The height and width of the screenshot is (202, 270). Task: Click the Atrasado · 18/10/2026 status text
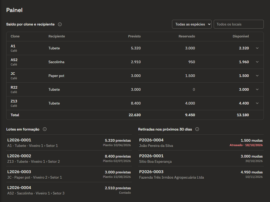(246, 145)
